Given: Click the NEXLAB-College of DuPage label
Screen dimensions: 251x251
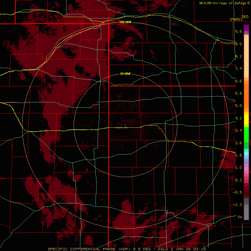Looking at the screenshot, I should (223, 3).
